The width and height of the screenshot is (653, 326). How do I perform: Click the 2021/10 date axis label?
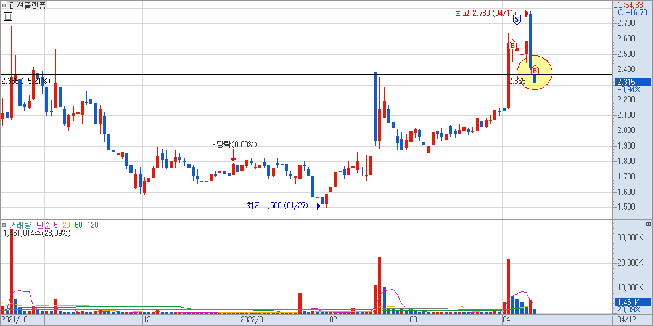coord(14,320)
